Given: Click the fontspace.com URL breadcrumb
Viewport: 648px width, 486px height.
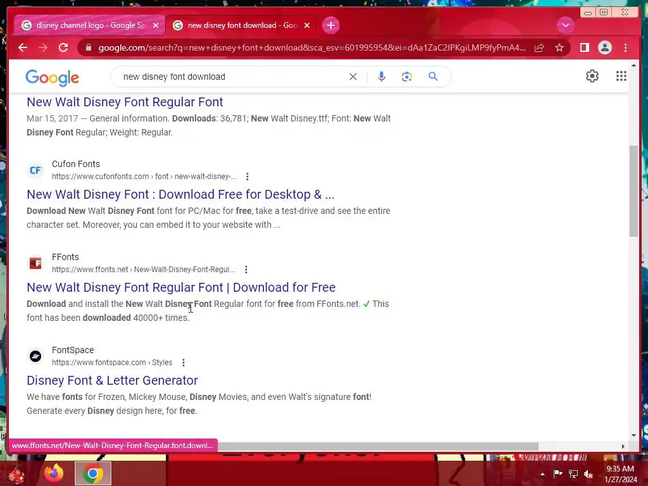Looking at the screenshot, I should click(112, 363).
